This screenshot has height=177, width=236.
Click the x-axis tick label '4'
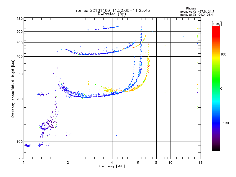click(112, 163)
